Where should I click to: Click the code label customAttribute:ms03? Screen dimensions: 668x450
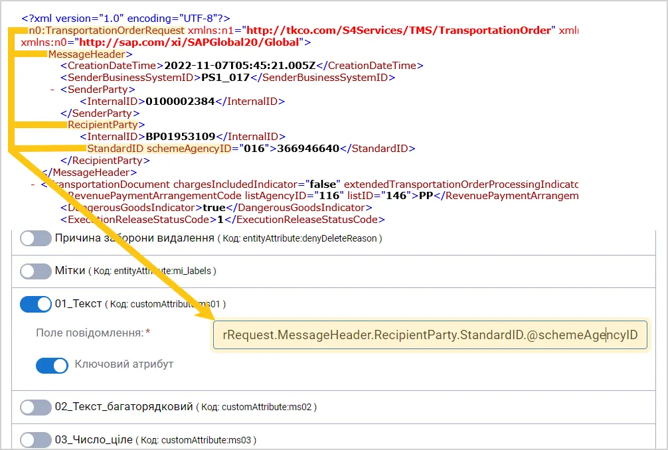207,440
